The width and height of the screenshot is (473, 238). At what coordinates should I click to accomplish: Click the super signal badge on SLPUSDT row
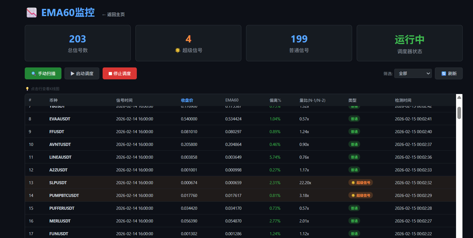pos(360,183)
